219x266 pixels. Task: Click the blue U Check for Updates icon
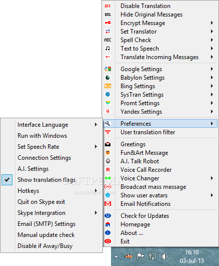coord(107,215)
